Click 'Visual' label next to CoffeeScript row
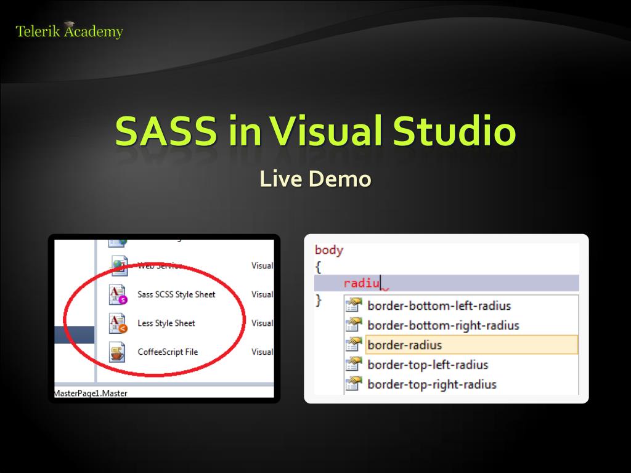The height and width of the screenshot is (473, 631). pyautogui.click(x=263, y=352)
